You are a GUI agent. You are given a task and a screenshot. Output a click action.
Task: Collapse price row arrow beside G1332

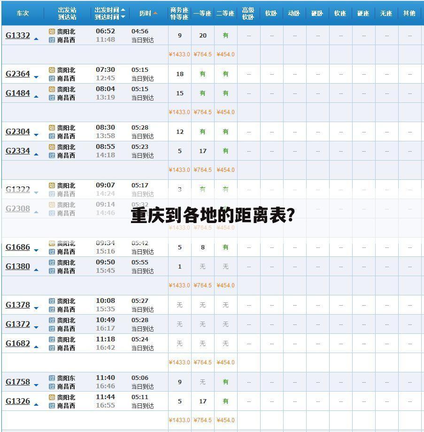[x=36, y=39]
